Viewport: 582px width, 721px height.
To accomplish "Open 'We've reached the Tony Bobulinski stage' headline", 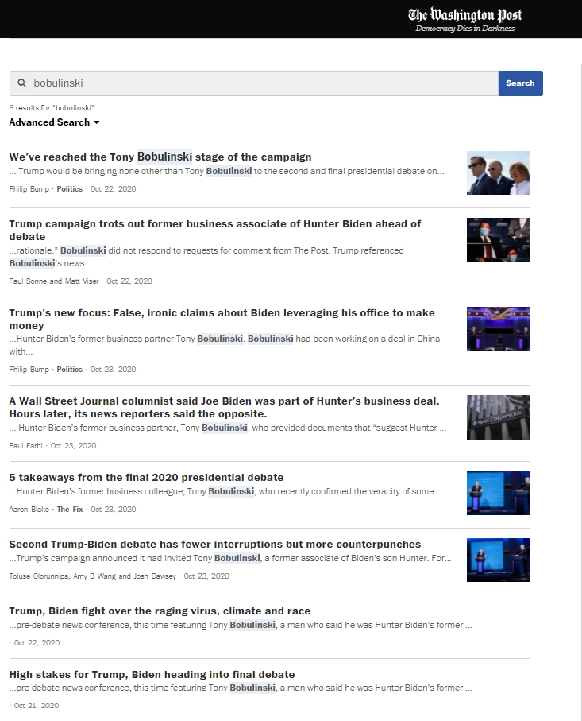I will pos(160,157).
